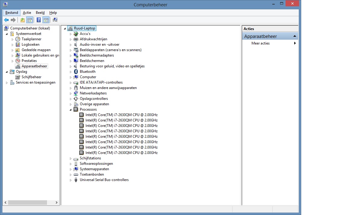The height and width of the screenshot is (215, 347).
Task: Click the scan for hardware changes icon
Action: point(55,20)
